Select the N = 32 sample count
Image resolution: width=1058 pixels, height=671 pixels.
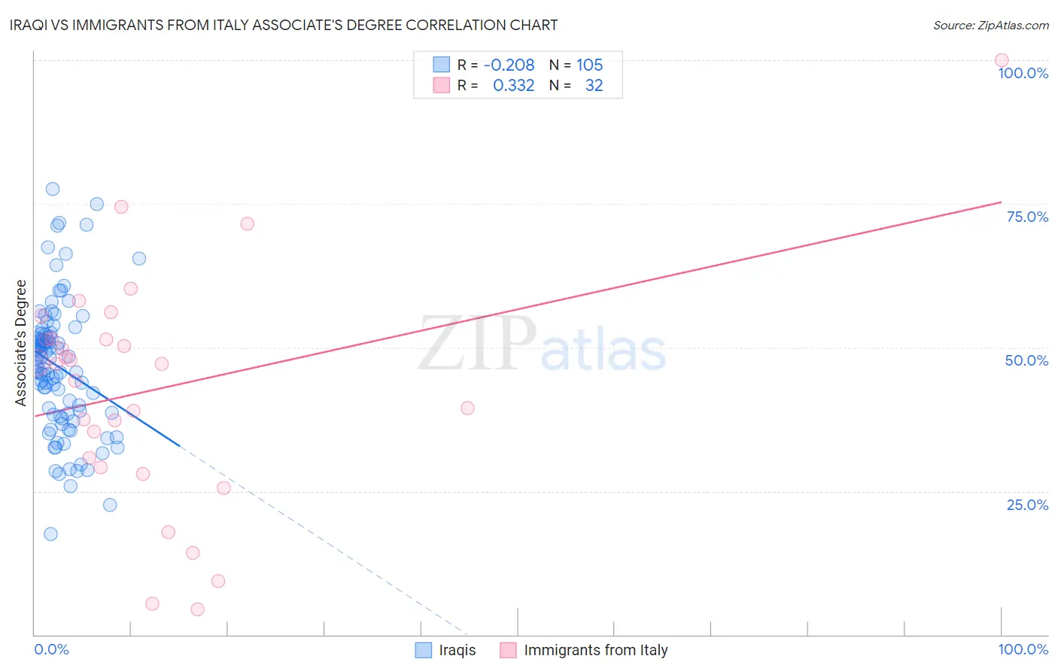[576, 86]
